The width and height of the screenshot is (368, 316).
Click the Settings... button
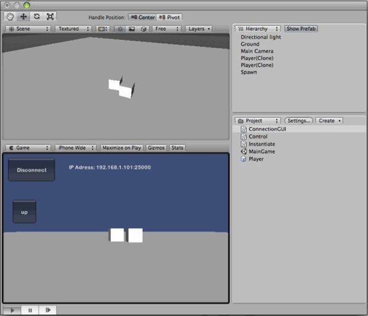(x=298, y=120)
